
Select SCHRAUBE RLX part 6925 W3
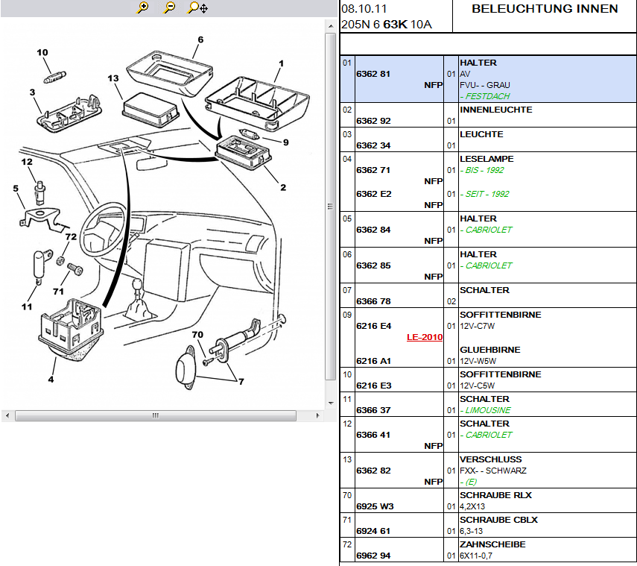[374, 506]
